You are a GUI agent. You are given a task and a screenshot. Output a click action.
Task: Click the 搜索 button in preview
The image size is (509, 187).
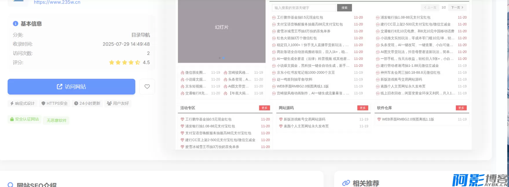click(x=344, y=8)
